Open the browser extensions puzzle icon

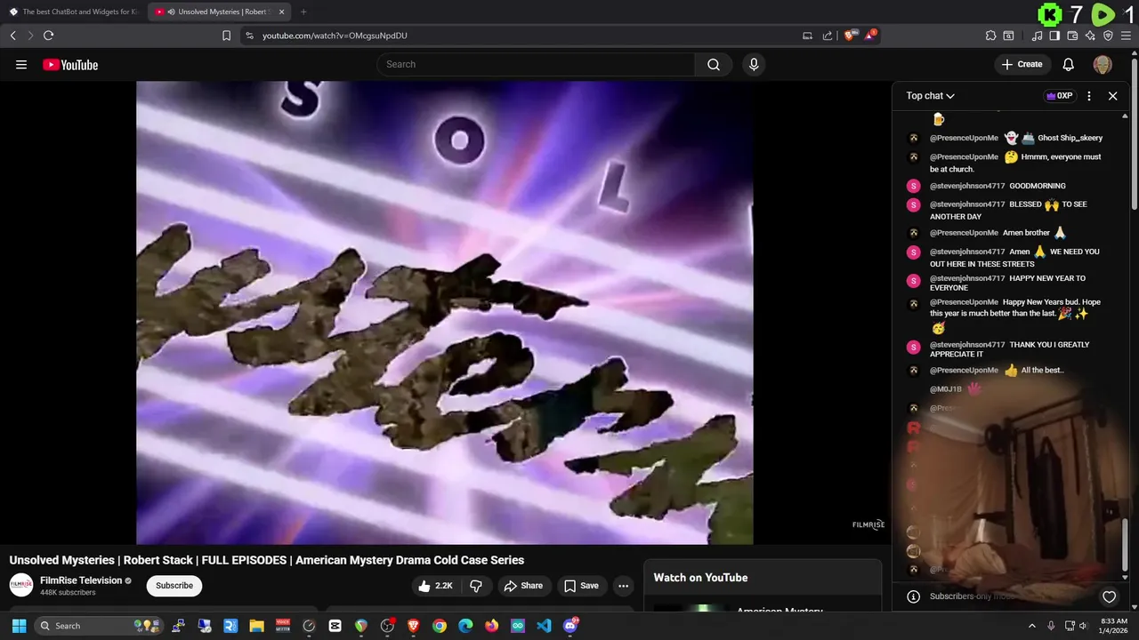[x=990, y=36]
